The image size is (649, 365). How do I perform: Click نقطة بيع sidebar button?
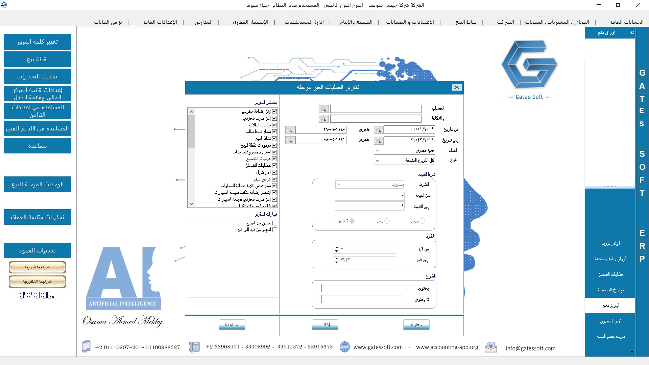[x=37, y=59]
